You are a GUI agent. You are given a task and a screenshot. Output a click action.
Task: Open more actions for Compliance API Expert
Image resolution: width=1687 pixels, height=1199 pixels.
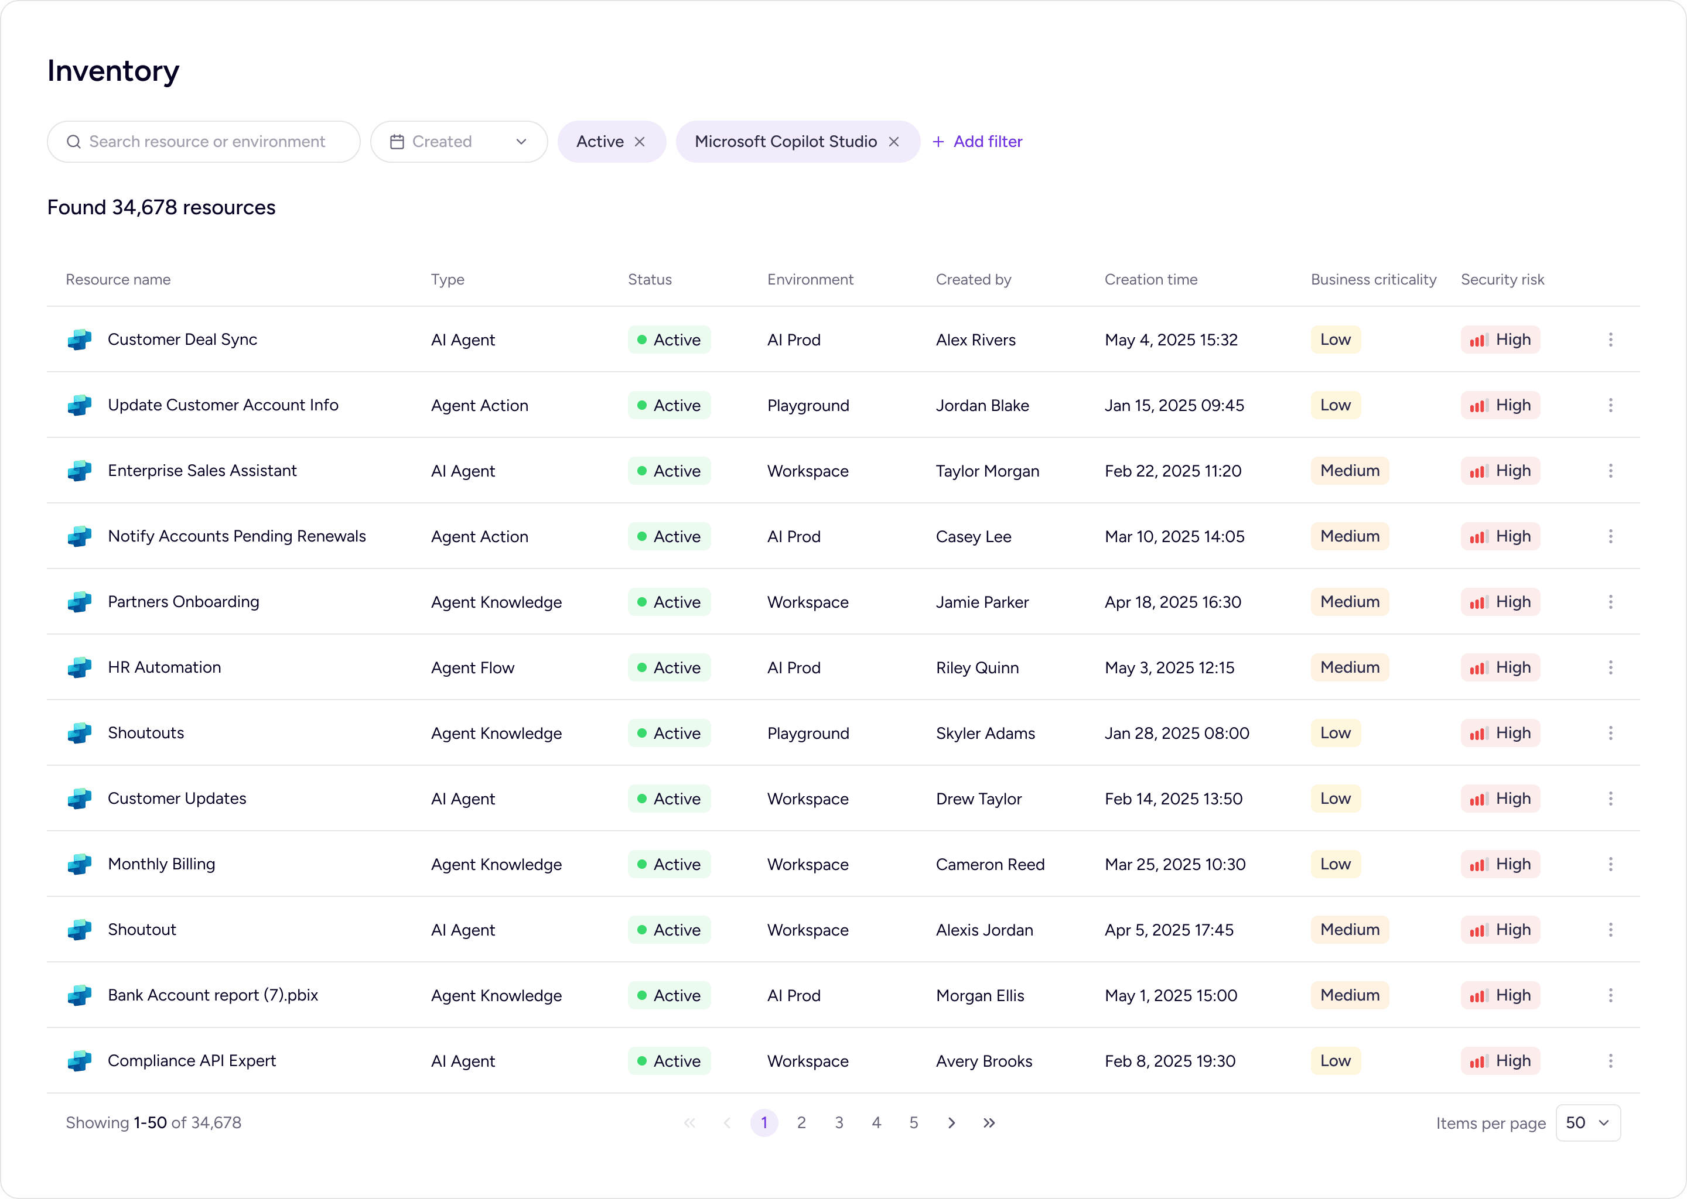pos(1610,1061)
